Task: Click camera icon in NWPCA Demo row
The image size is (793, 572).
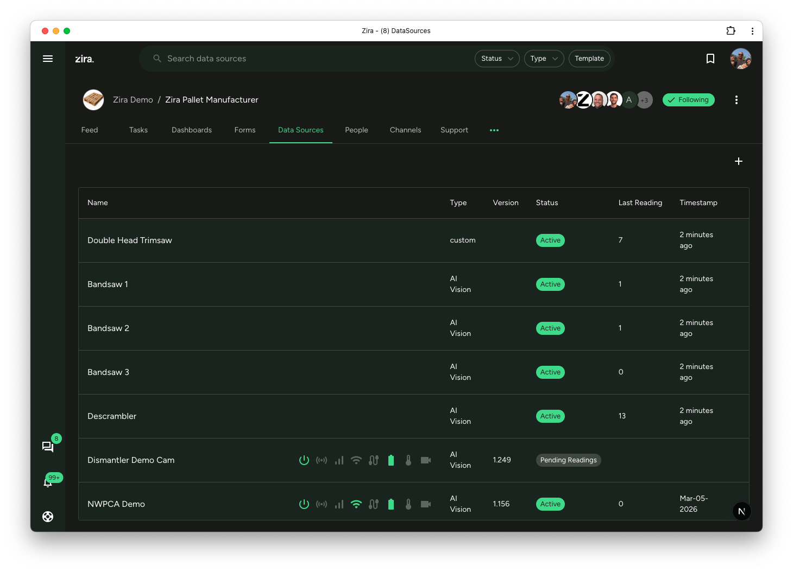Action: [426, 504]
